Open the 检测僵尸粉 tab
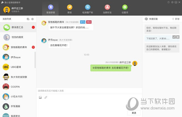182x117 pixels. click(88, 9)
